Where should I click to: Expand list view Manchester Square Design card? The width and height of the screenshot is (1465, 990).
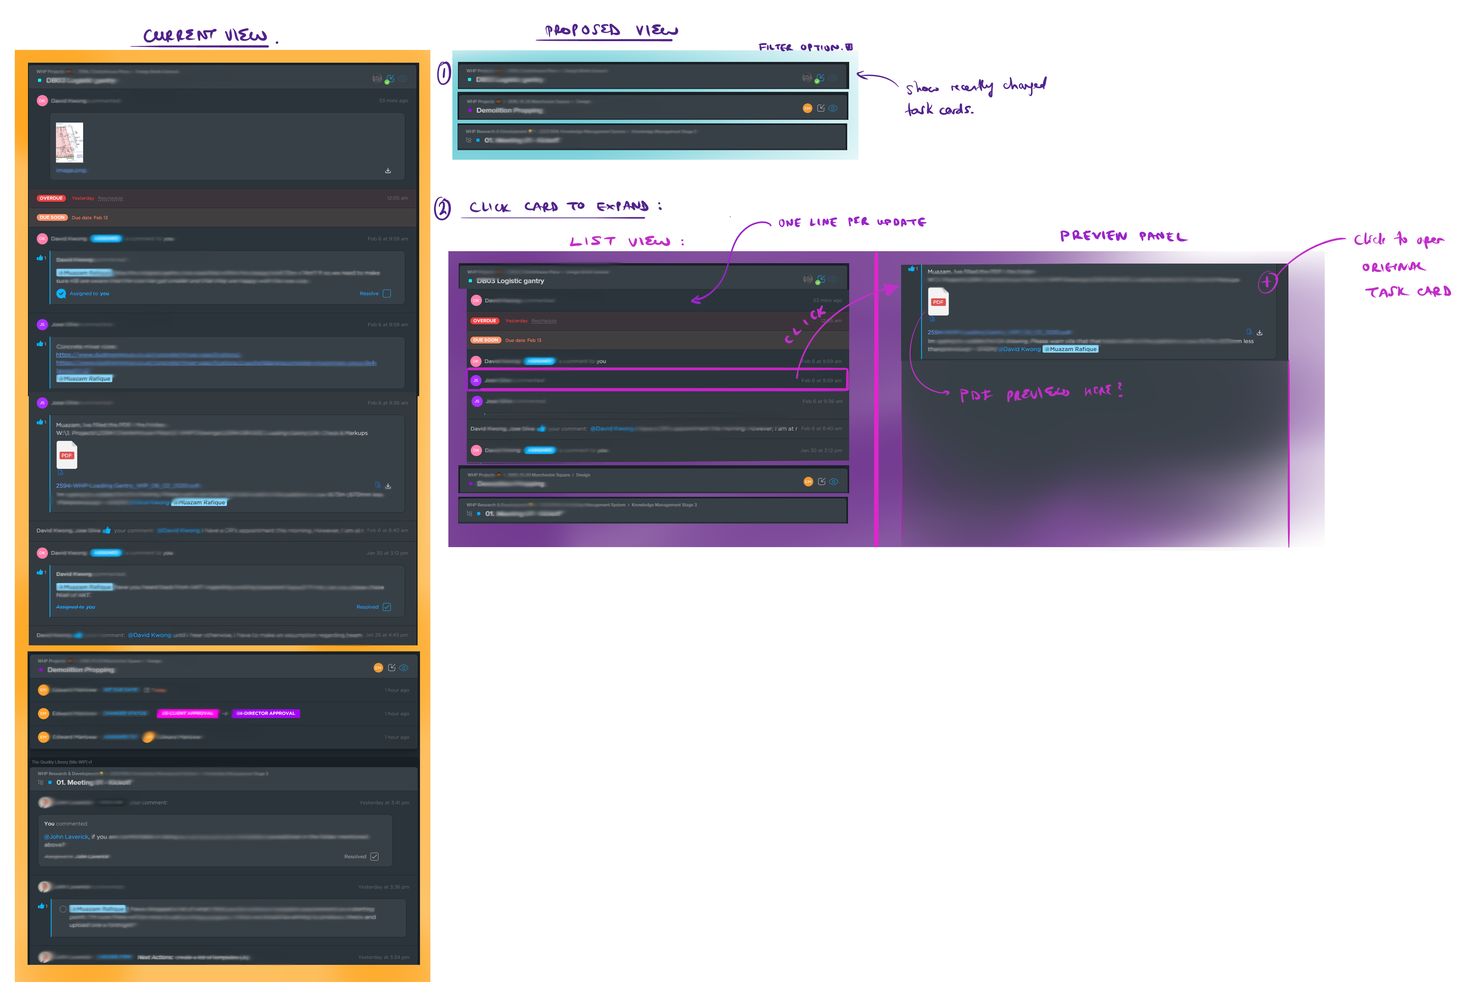[654, 480]
